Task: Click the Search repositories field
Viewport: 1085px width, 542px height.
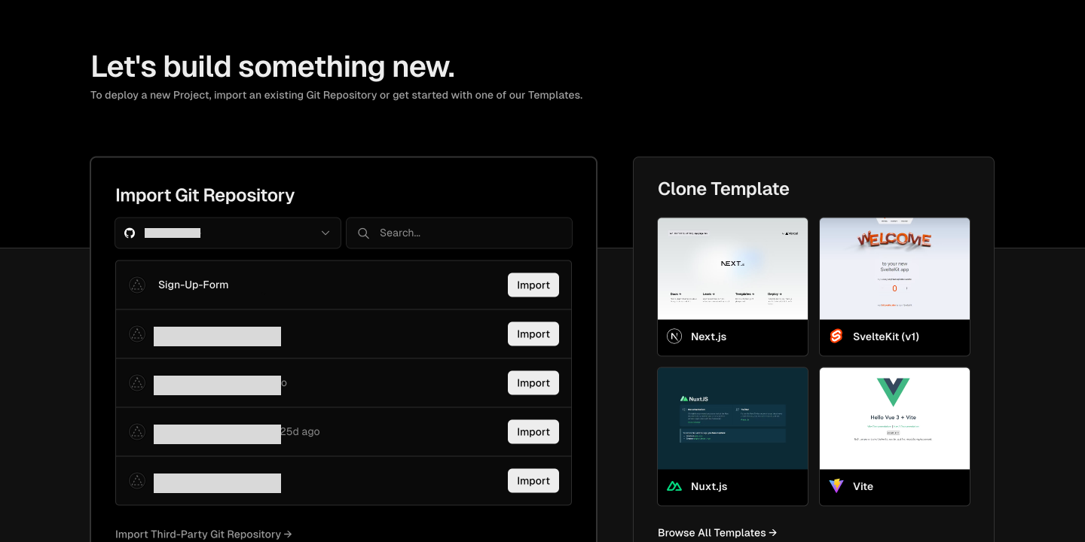Action: [x=459, y=233]
